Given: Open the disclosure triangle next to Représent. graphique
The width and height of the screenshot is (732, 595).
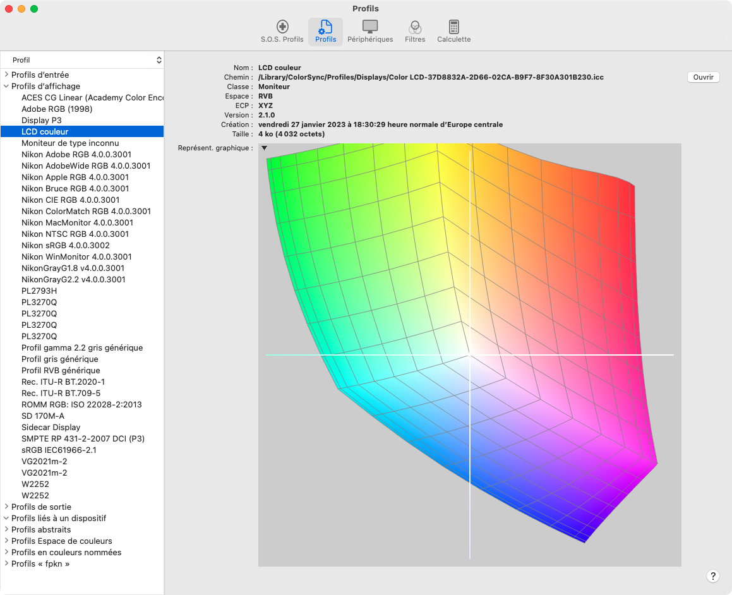Looking at the screenshot, I should (x=263, y=148).
